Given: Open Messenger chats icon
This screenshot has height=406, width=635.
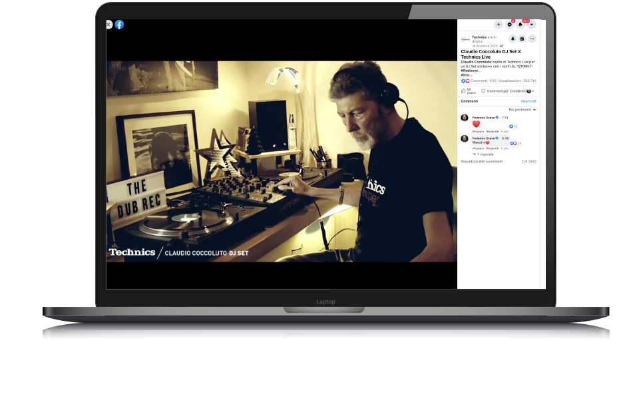Looking at the screenshot, I should [509, 25].
